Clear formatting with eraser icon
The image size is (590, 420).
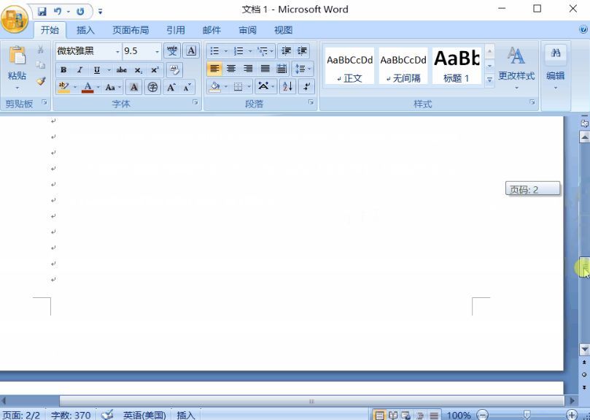174,69
